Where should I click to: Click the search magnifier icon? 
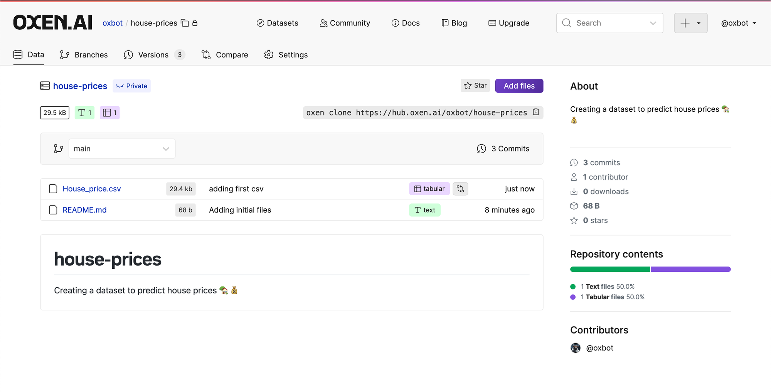point(566,23)
